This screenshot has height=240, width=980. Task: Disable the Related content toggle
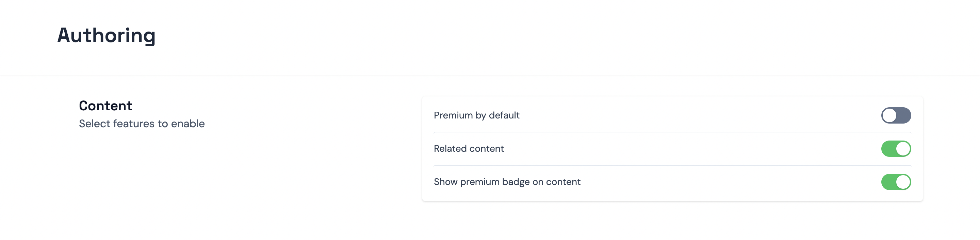pyautogui.click(x=896, y=148)
